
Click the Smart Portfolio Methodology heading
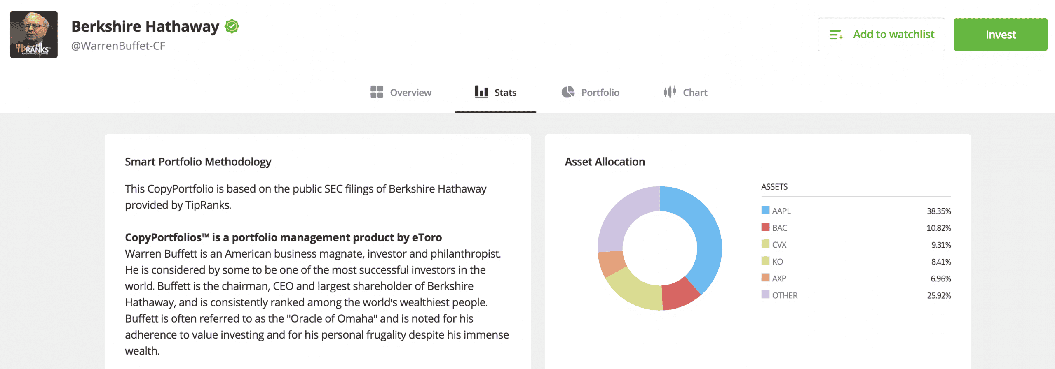coord(198,162)
